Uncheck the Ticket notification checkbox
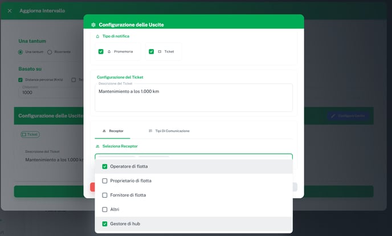 click(152, 51)
